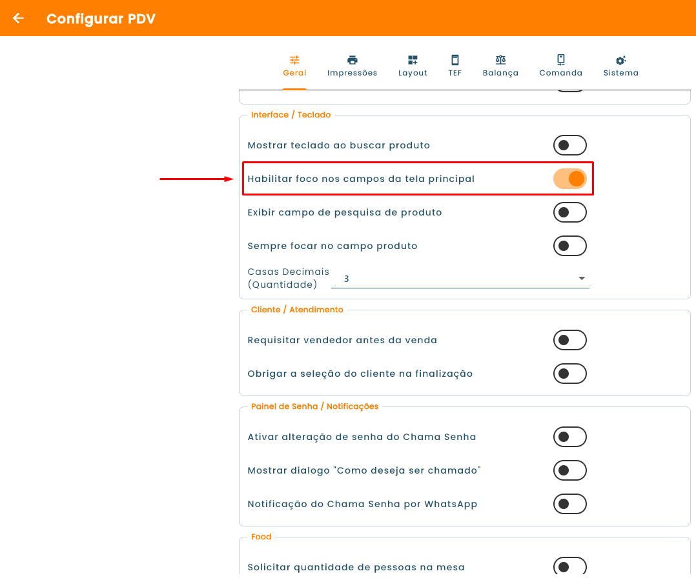The width and height of the screenshot is (696, 580).
Task: Click the Configurar PDV title
Action: tap(101, 19)
